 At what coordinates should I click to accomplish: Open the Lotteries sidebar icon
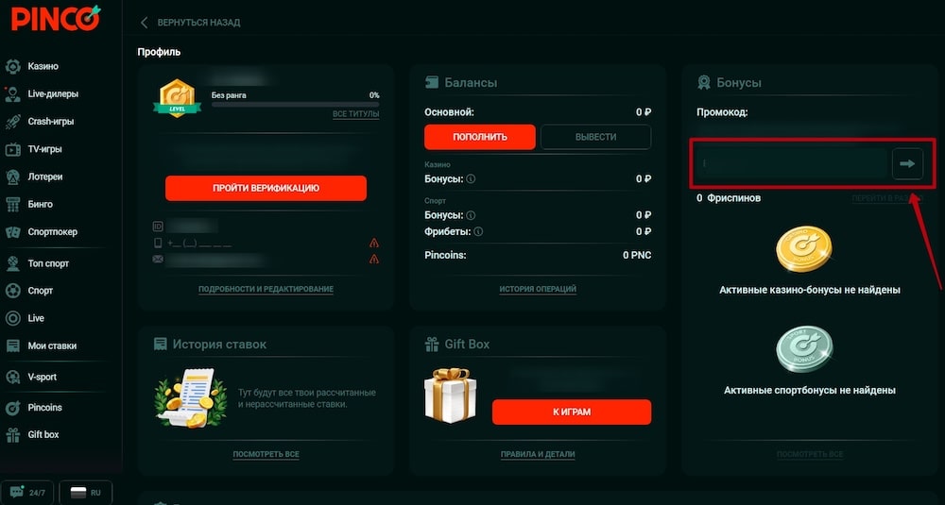13,177
